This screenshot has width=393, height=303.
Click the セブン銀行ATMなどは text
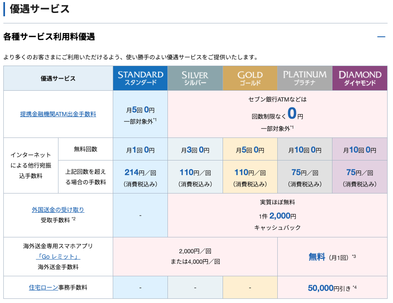coord(277,99)
